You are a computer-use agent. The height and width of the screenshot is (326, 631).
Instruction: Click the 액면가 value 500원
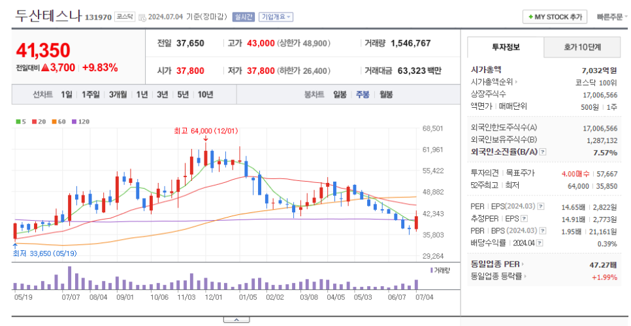590,106
